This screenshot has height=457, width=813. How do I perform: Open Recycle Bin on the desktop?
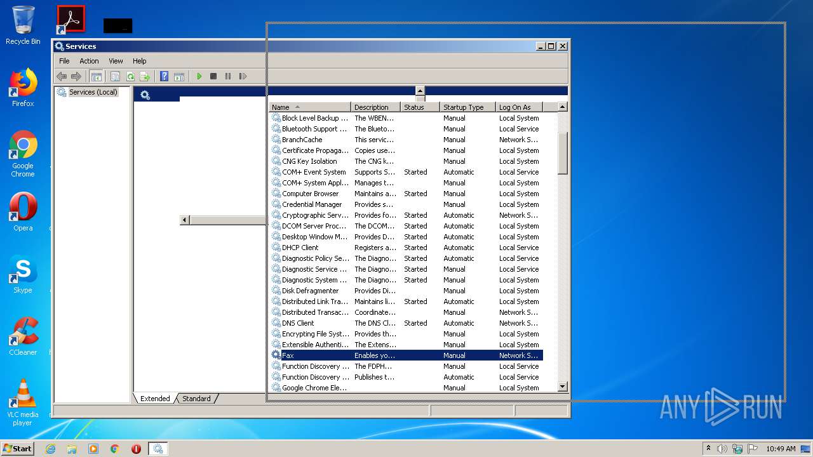[x=23, y=25]
